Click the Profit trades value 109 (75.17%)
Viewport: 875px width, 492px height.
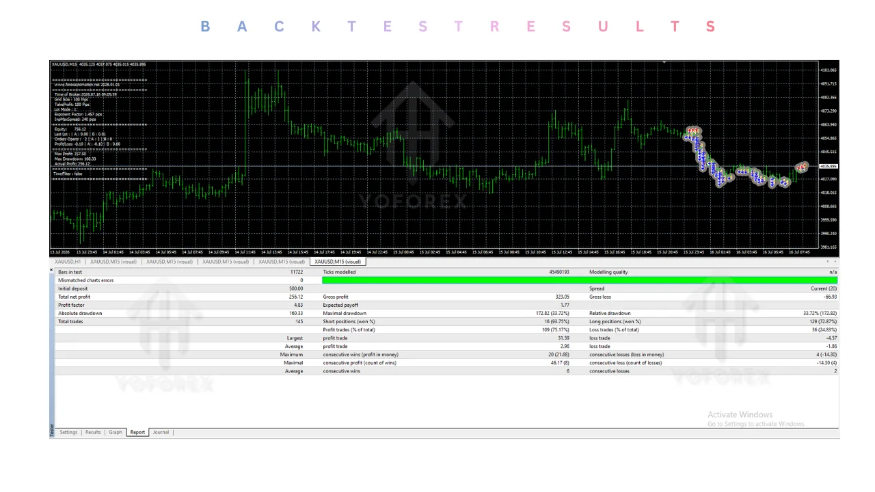pos(554,329)
